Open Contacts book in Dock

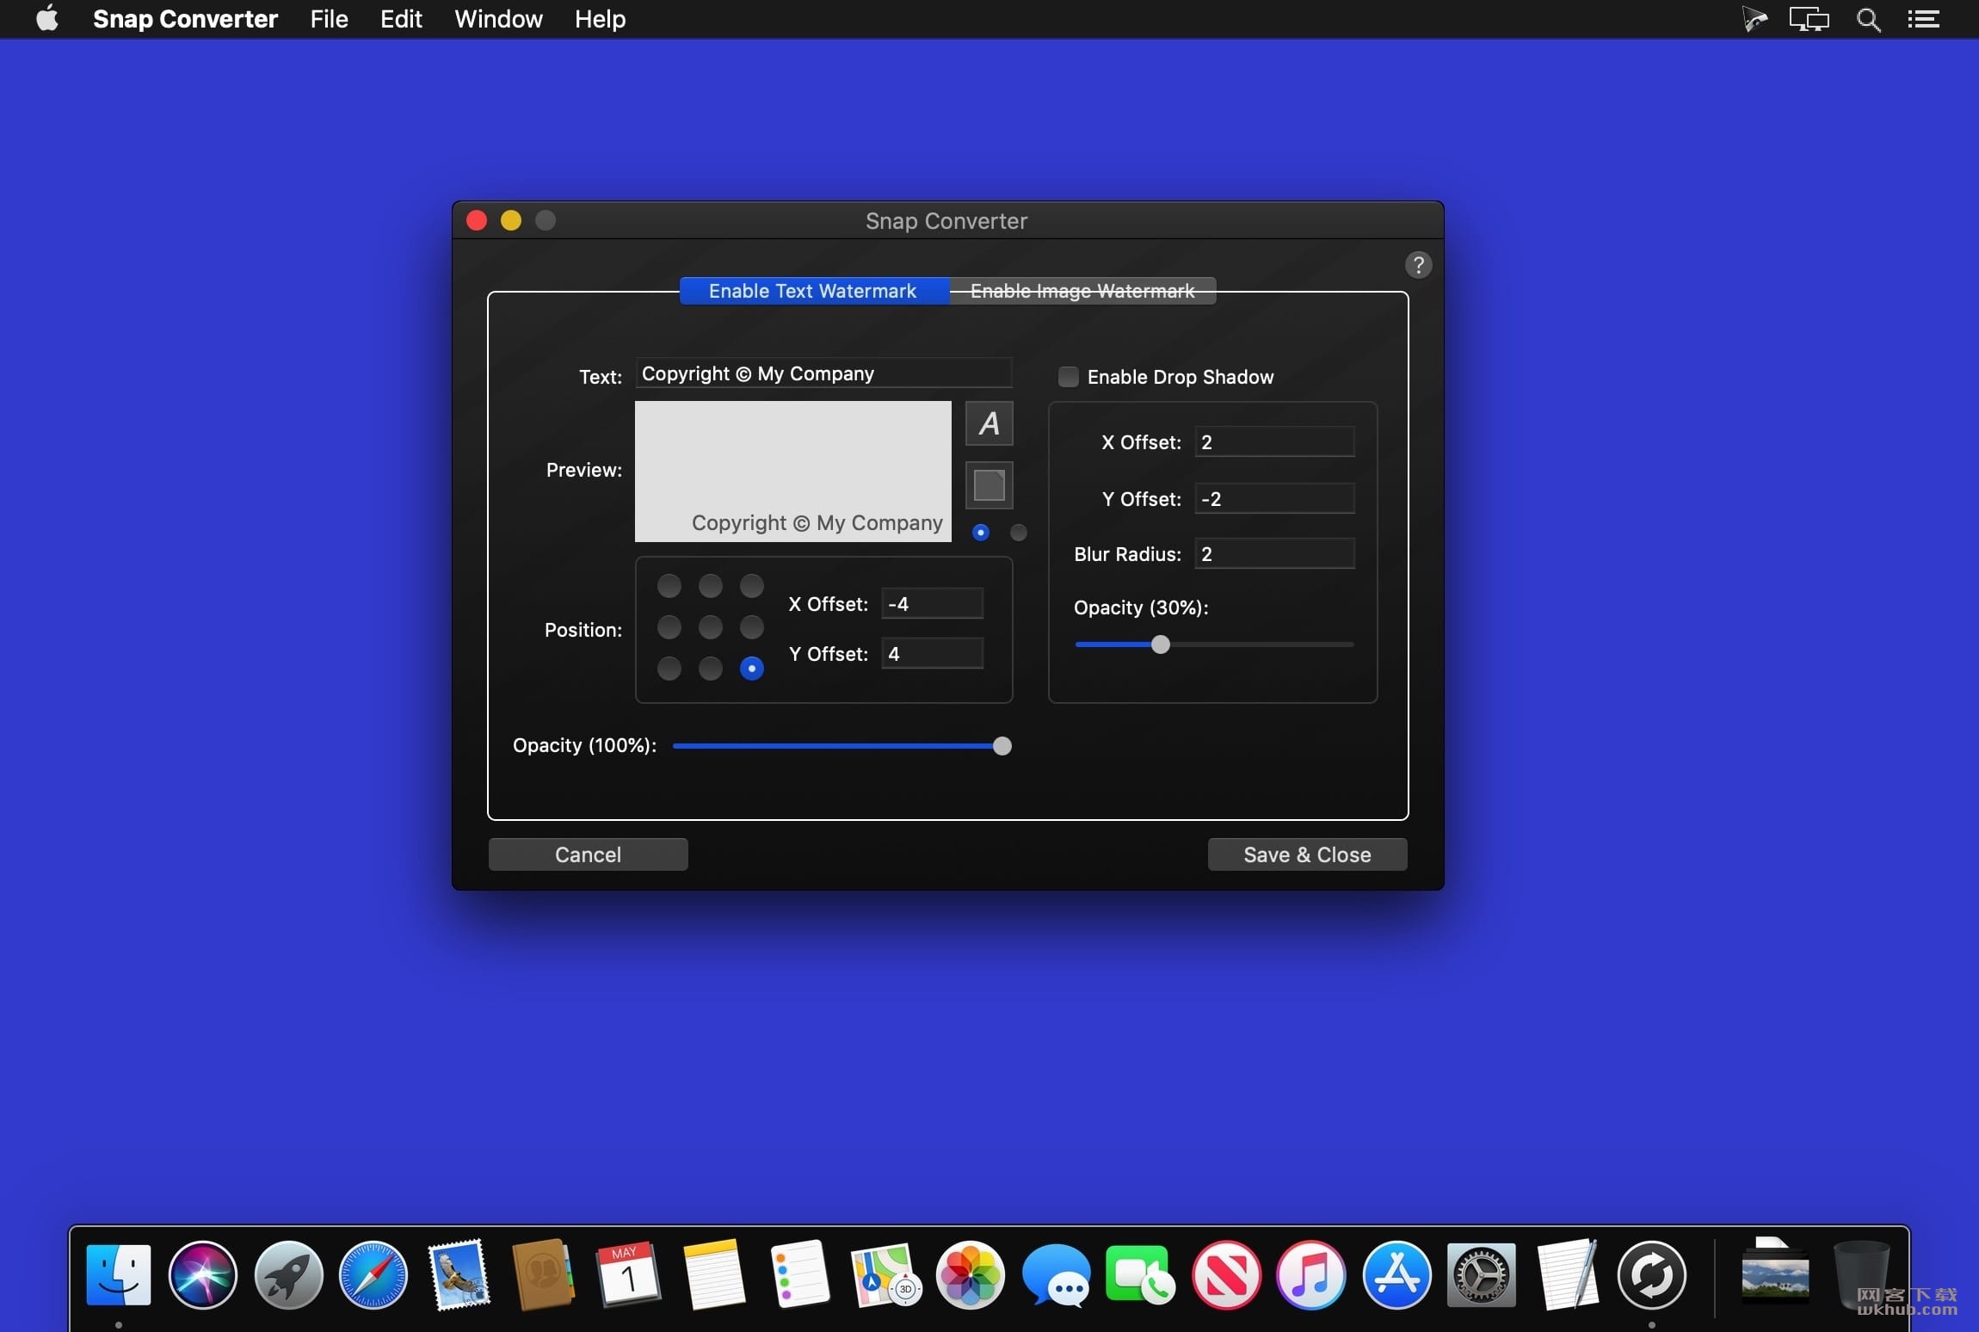coord(543,1274)
